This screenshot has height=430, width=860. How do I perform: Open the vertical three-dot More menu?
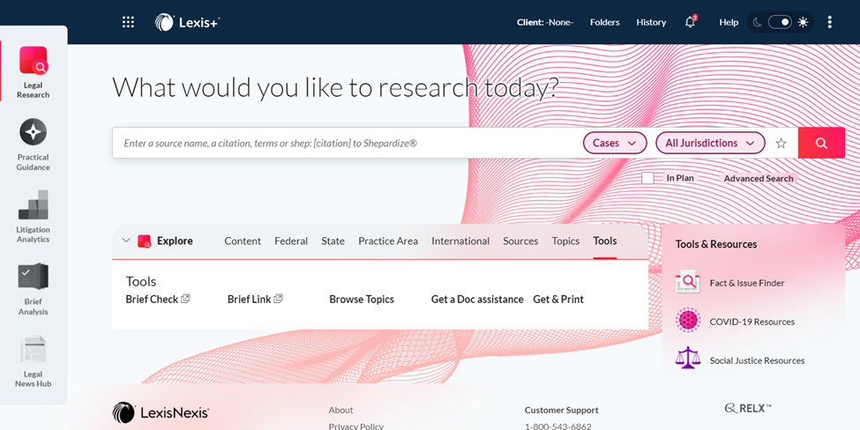829,22
